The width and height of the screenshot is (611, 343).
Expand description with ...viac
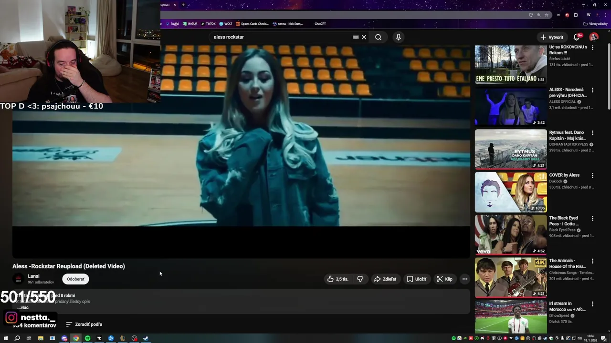[x=23, y=308]
